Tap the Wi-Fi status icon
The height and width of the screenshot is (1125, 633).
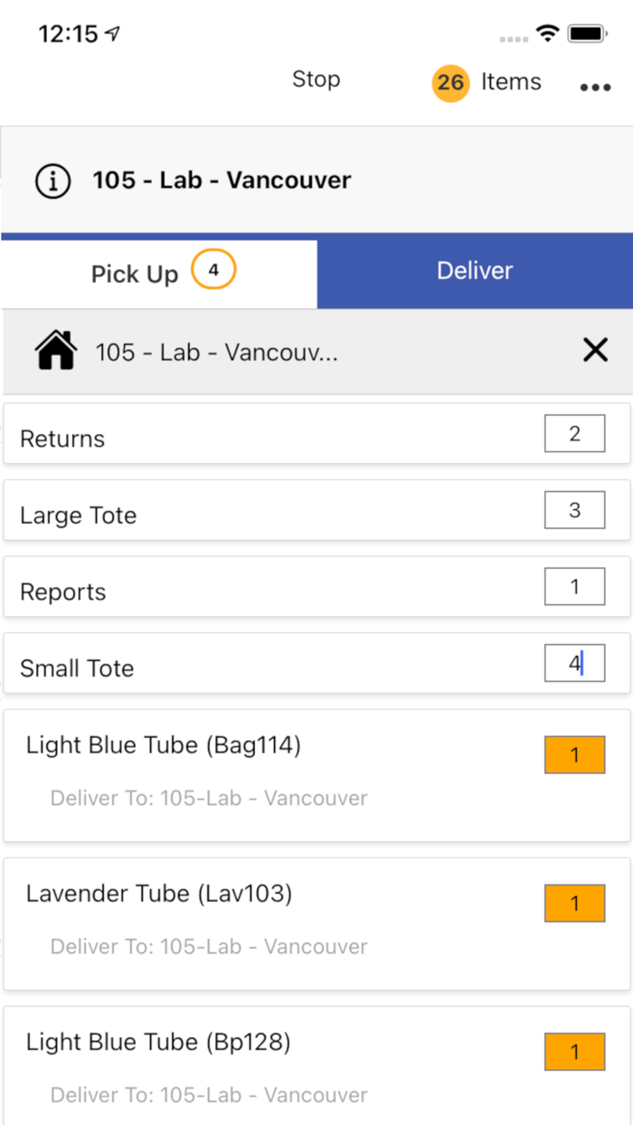pyautogui.click(x=547, y=34)
